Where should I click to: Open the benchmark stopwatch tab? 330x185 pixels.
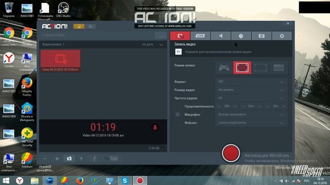point(241,36)
